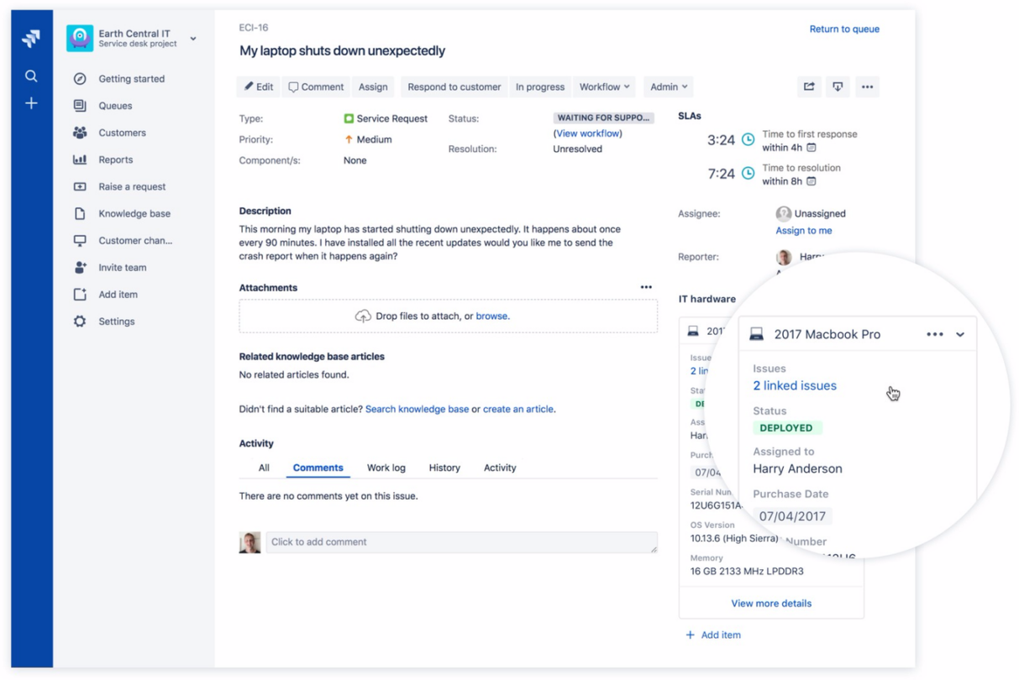Click the Getting started compass icon

80,79
